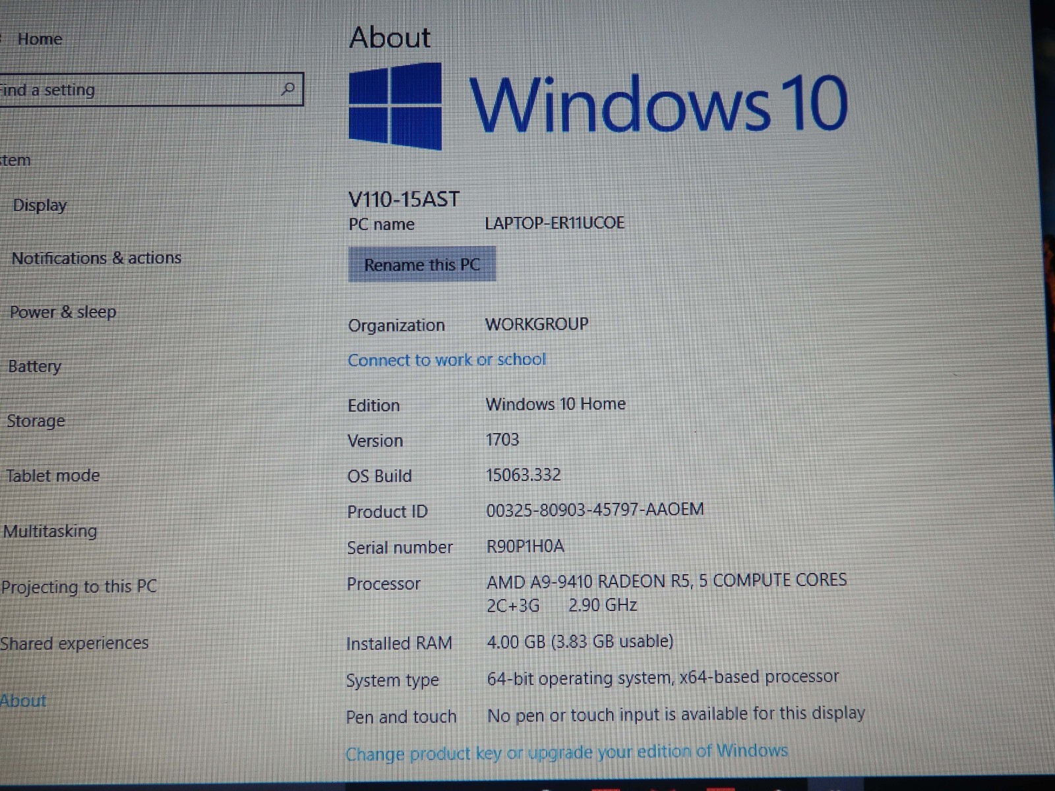Click OS Build value 15063.332
This screenshot has height=791, width=1055.
pos(524,475)
